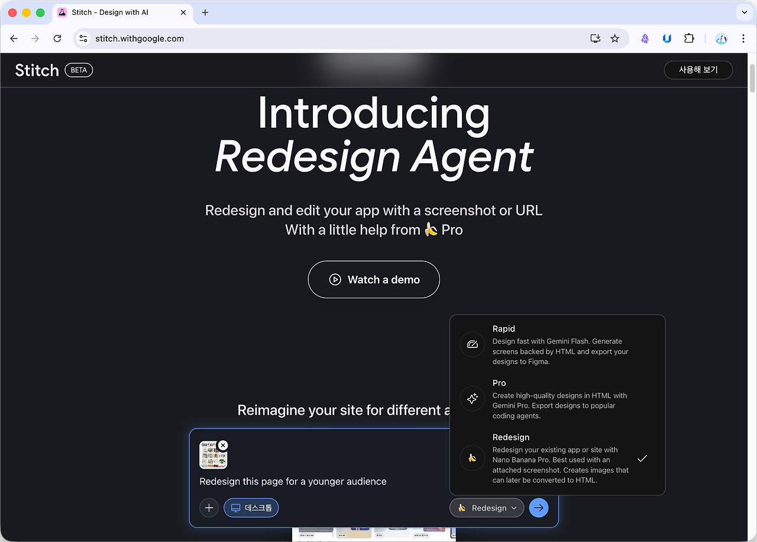Open the attached screenshot thumbnail
Viewport: 757px width, 542px height.
click(213, 455)
